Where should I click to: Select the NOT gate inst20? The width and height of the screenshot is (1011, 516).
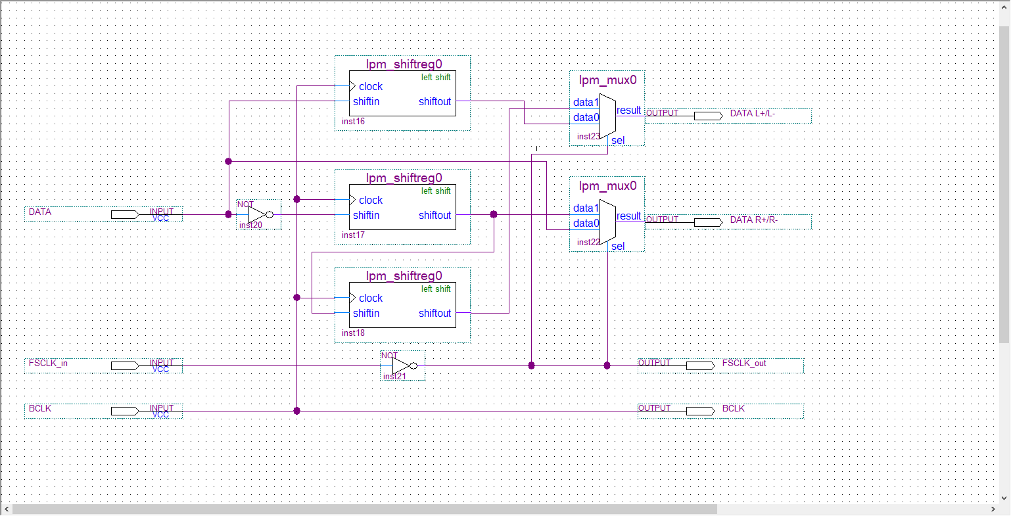tap(258, 215)
